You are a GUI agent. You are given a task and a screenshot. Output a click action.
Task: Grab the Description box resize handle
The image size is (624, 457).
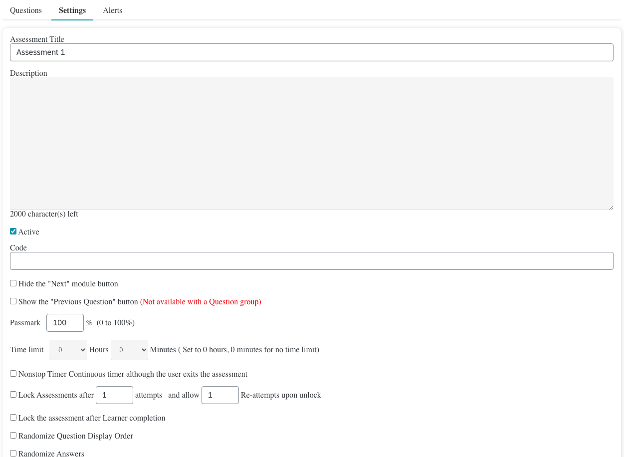[611, 207]
